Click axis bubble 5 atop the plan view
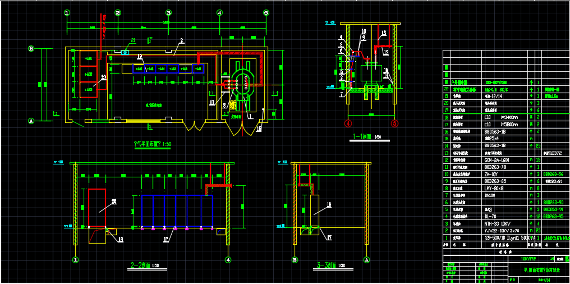 pos(266,13)
